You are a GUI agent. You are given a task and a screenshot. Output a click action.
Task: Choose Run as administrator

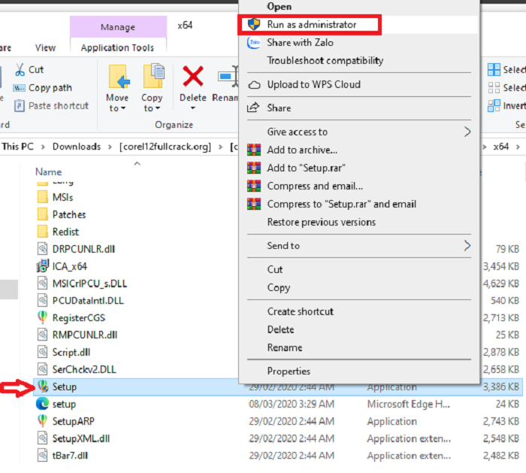(x=312, y=25)
